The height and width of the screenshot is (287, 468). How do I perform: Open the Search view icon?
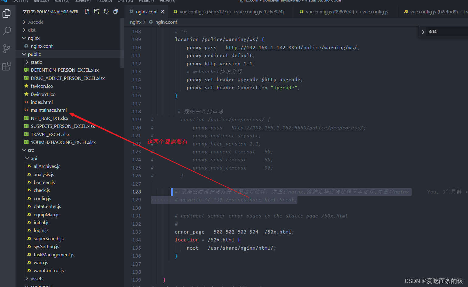7,31
